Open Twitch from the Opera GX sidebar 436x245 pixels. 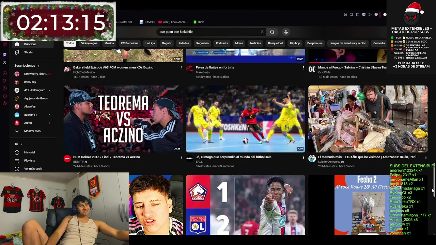pyautogui.click(x=4, y=54)
